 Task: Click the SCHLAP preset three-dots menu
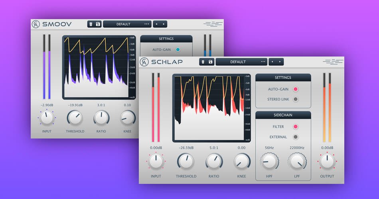263,62
